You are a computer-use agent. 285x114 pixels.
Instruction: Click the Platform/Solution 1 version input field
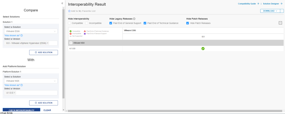pos(31,93)
